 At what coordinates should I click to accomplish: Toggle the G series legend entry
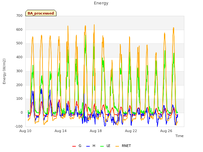click(77, 146)
